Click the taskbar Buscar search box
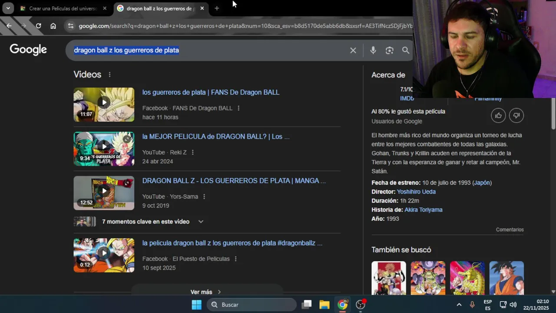 tap(252, 305)
